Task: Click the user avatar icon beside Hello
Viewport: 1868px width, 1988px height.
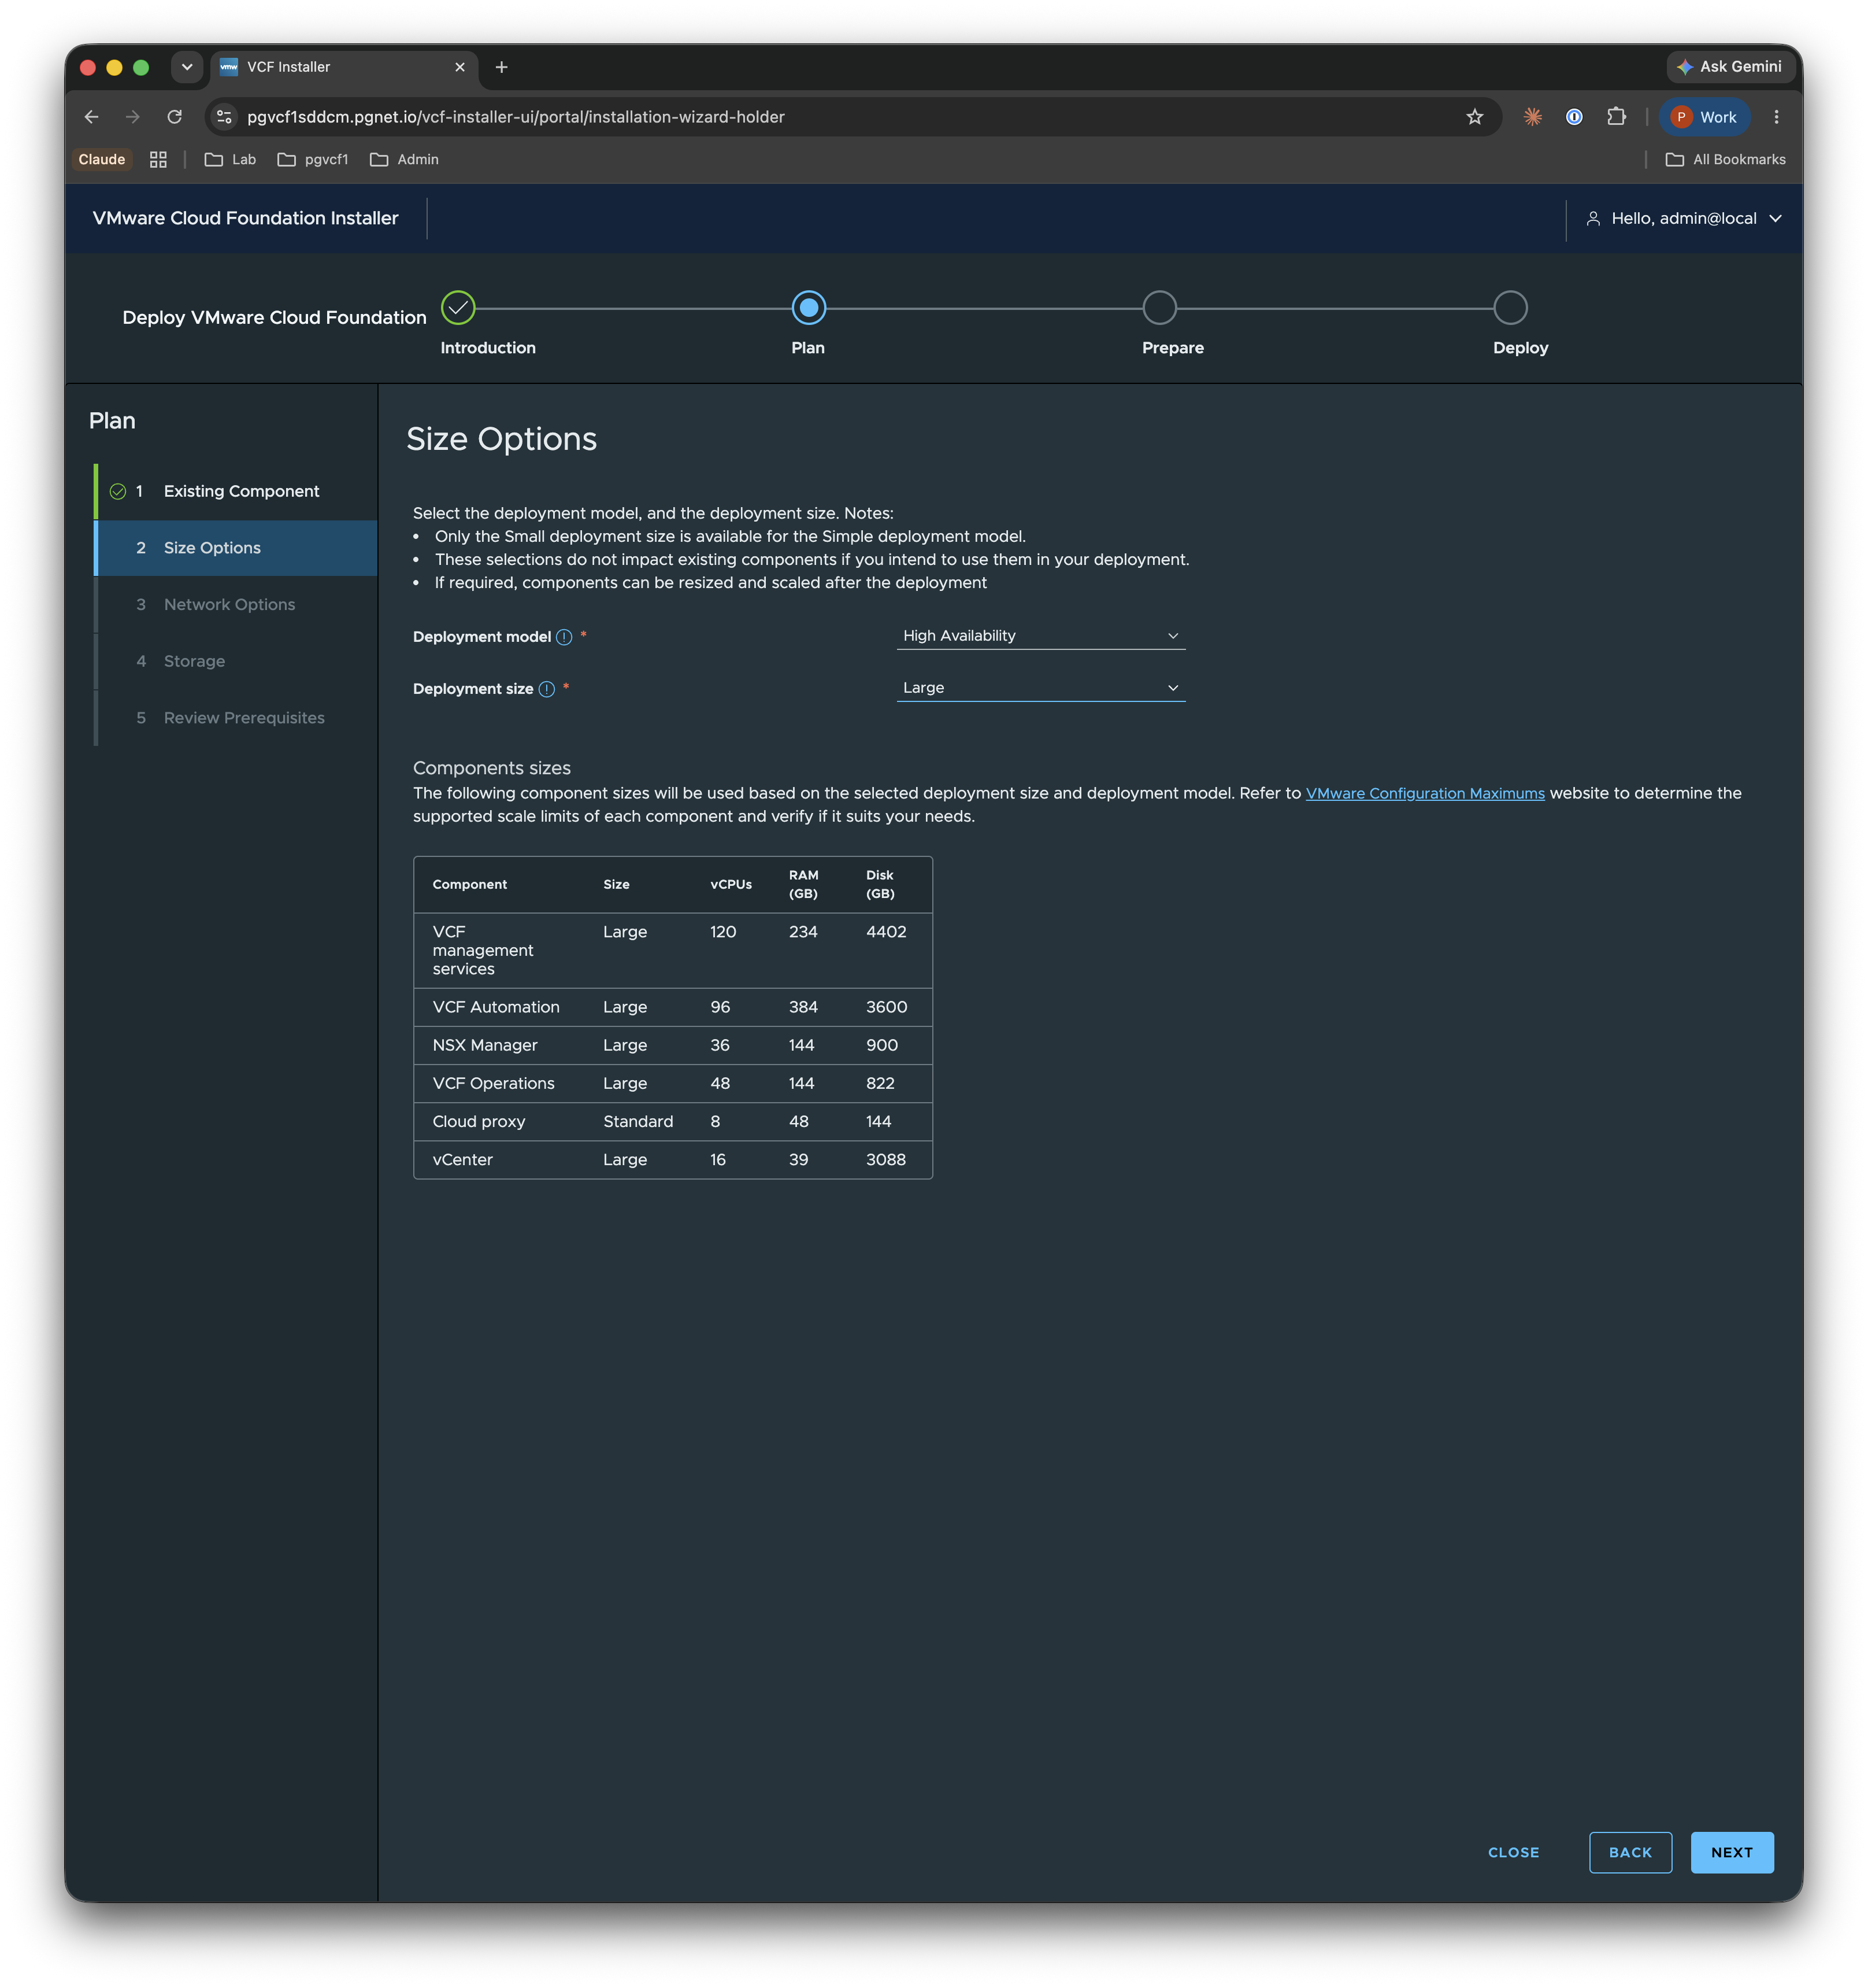Action: pyautogui.click(x=1593, y=218)
